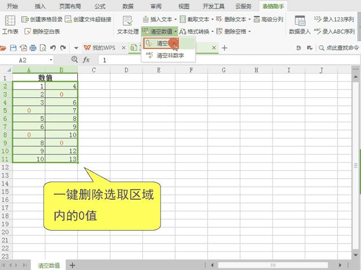Screen dimensions: 361x270
Task: Close 我的WPS tab
Action: (x=124, y=48)
